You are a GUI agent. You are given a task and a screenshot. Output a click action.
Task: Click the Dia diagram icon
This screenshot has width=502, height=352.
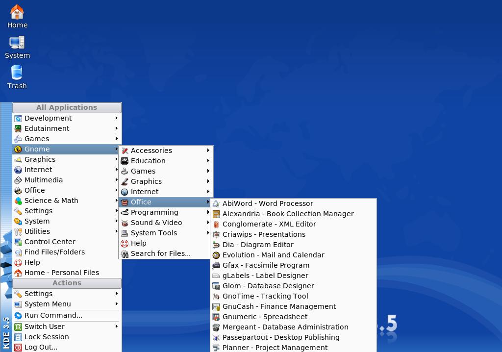[216, 245]
